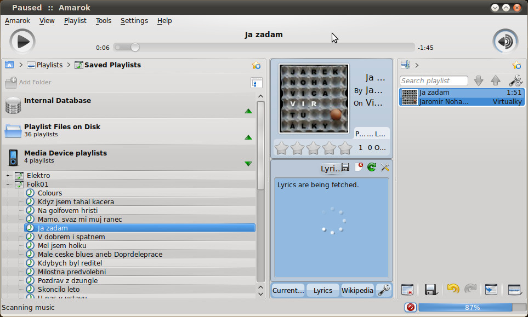Screen dimensions: 528x317
Task: Expand Playlist Files on Disk section
Action: coord(248,137)
